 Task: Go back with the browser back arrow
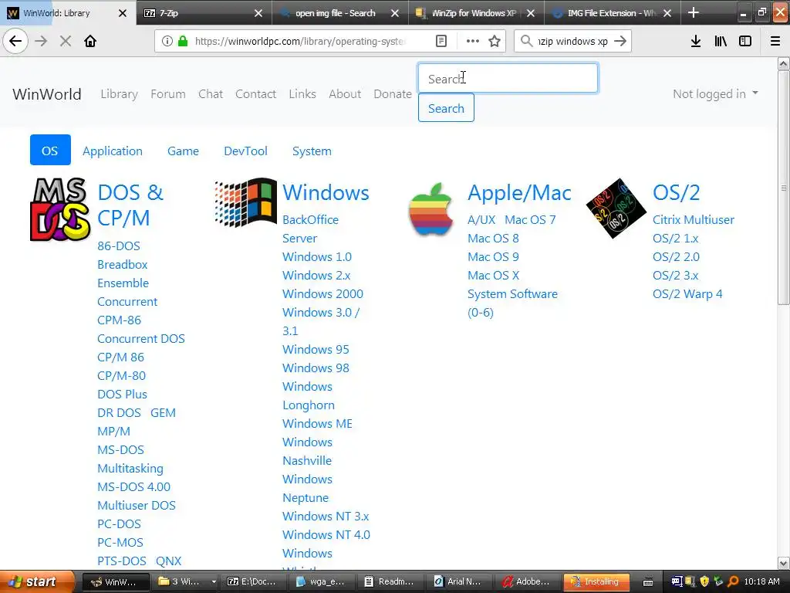(15, 41)
